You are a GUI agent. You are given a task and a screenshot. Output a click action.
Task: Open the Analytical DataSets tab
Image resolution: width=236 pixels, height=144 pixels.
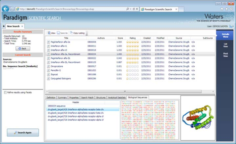click(117, 98)
